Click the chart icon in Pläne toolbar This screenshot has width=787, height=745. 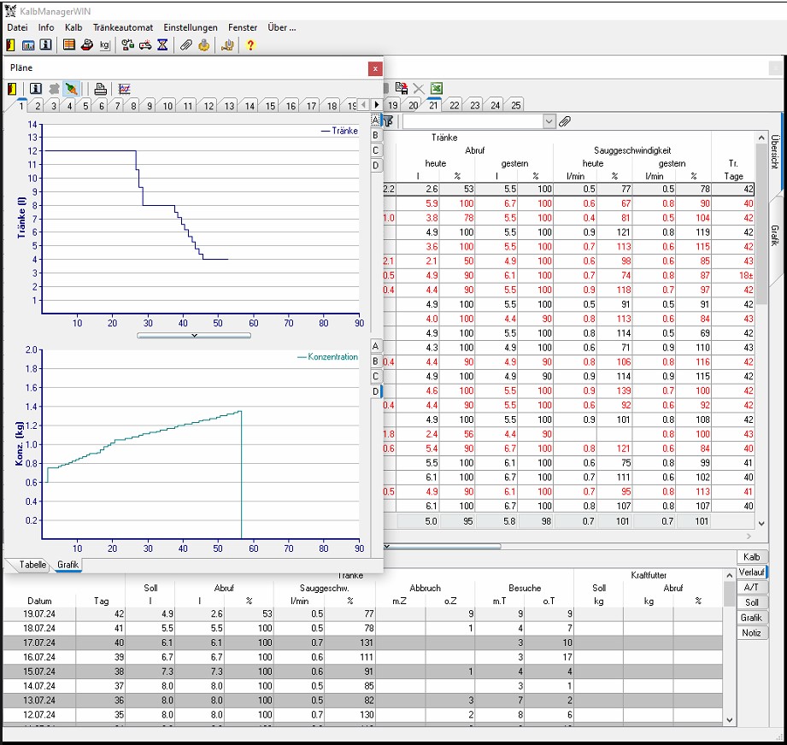pyautogui.click(x=125, y=89)
